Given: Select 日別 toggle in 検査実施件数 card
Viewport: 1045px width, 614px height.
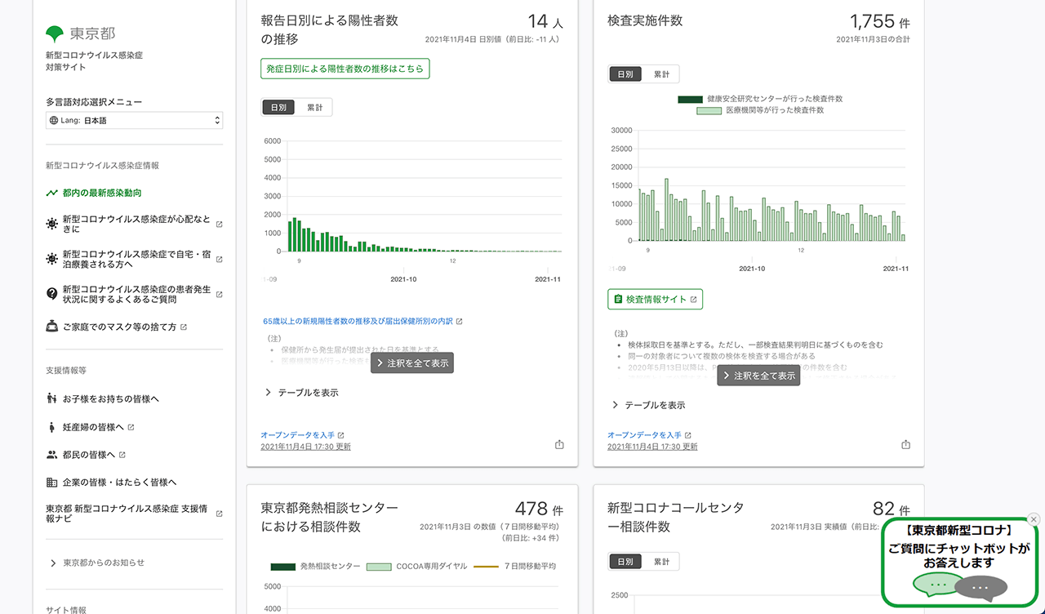Looking at the screenshot, I should coord(625,74).
